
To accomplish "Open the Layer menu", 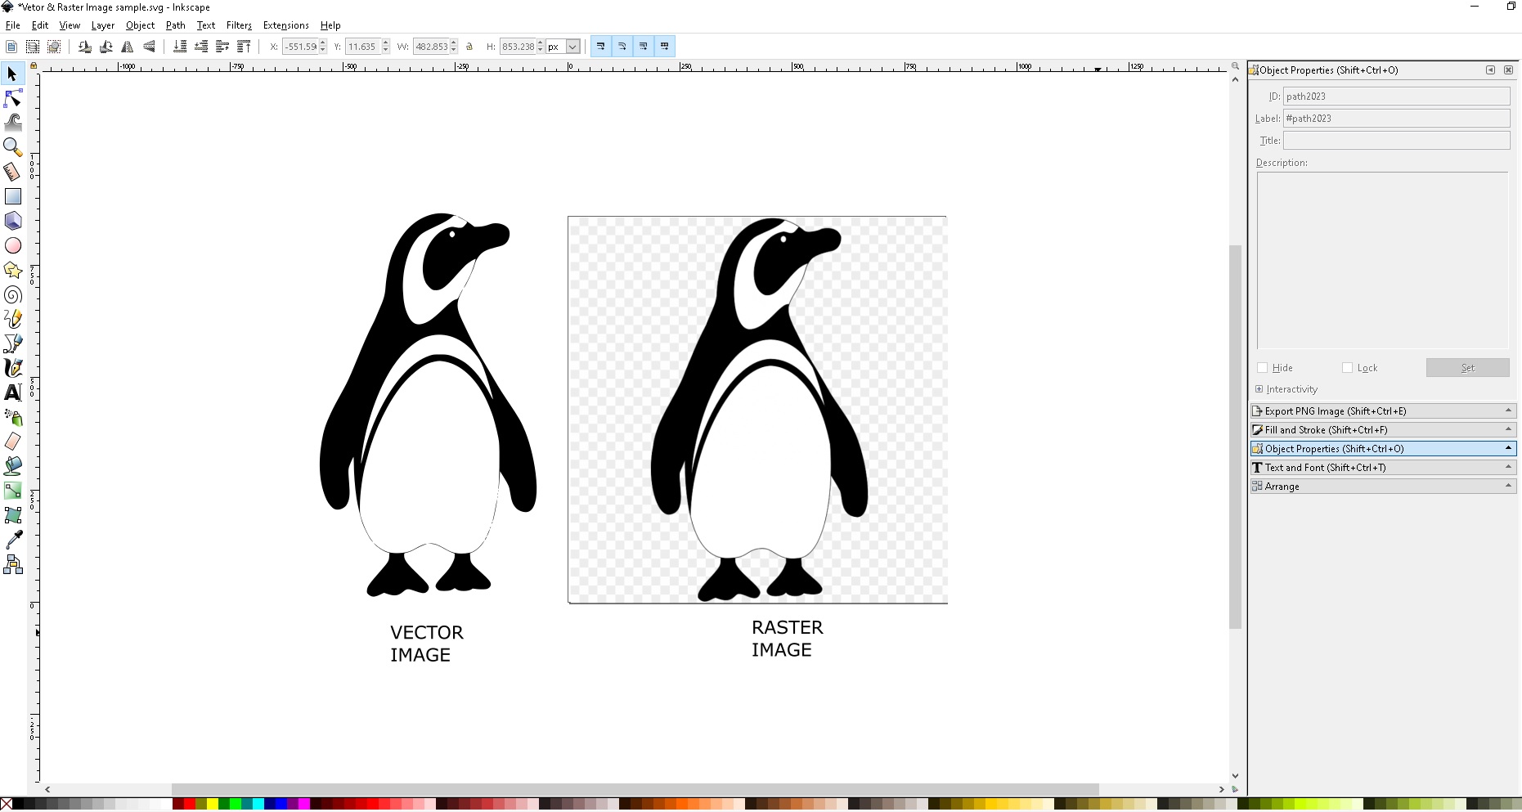I will [103, 25].
